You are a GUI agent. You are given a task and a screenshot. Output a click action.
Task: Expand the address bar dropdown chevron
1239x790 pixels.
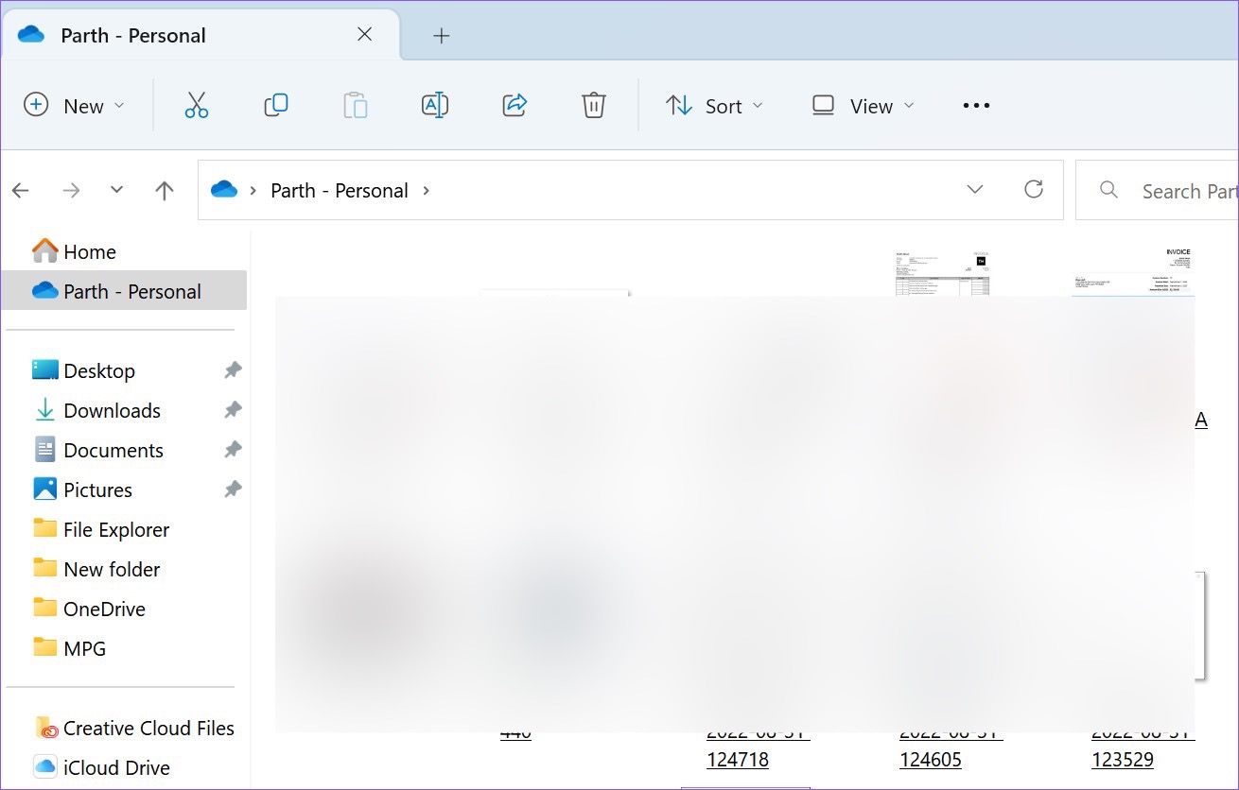(x=975, y=189)
